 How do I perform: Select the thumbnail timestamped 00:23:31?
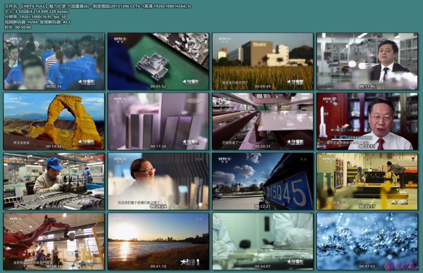[367, 121]
